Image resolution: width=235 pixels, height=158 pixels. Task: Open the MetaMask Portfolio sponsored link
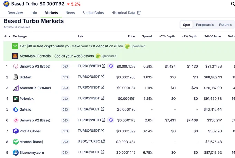pyautogui.click(x=57, y=56)
